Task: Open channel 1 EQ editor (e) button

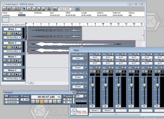Action: (97, 68)
